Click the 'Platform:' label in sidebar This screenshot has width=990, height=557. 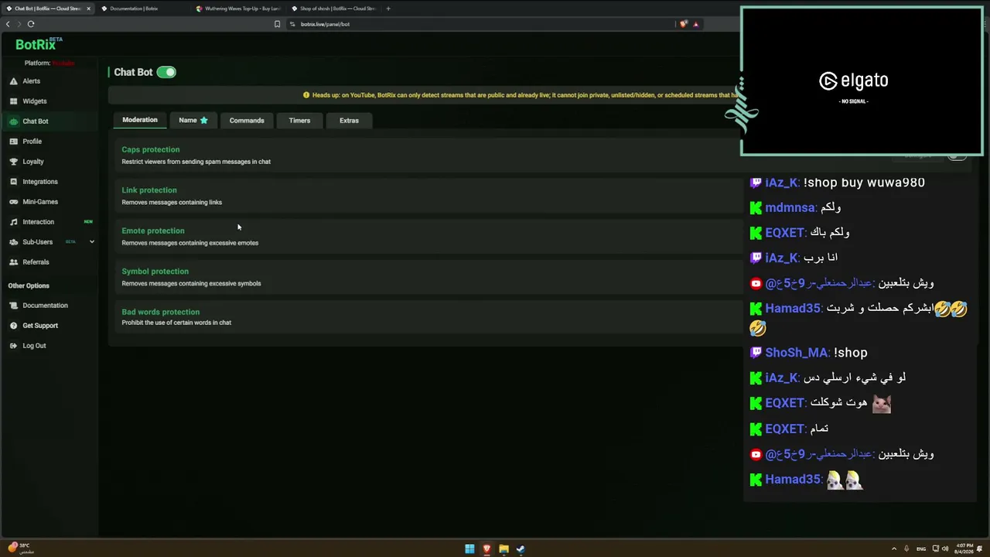point(37,63)
